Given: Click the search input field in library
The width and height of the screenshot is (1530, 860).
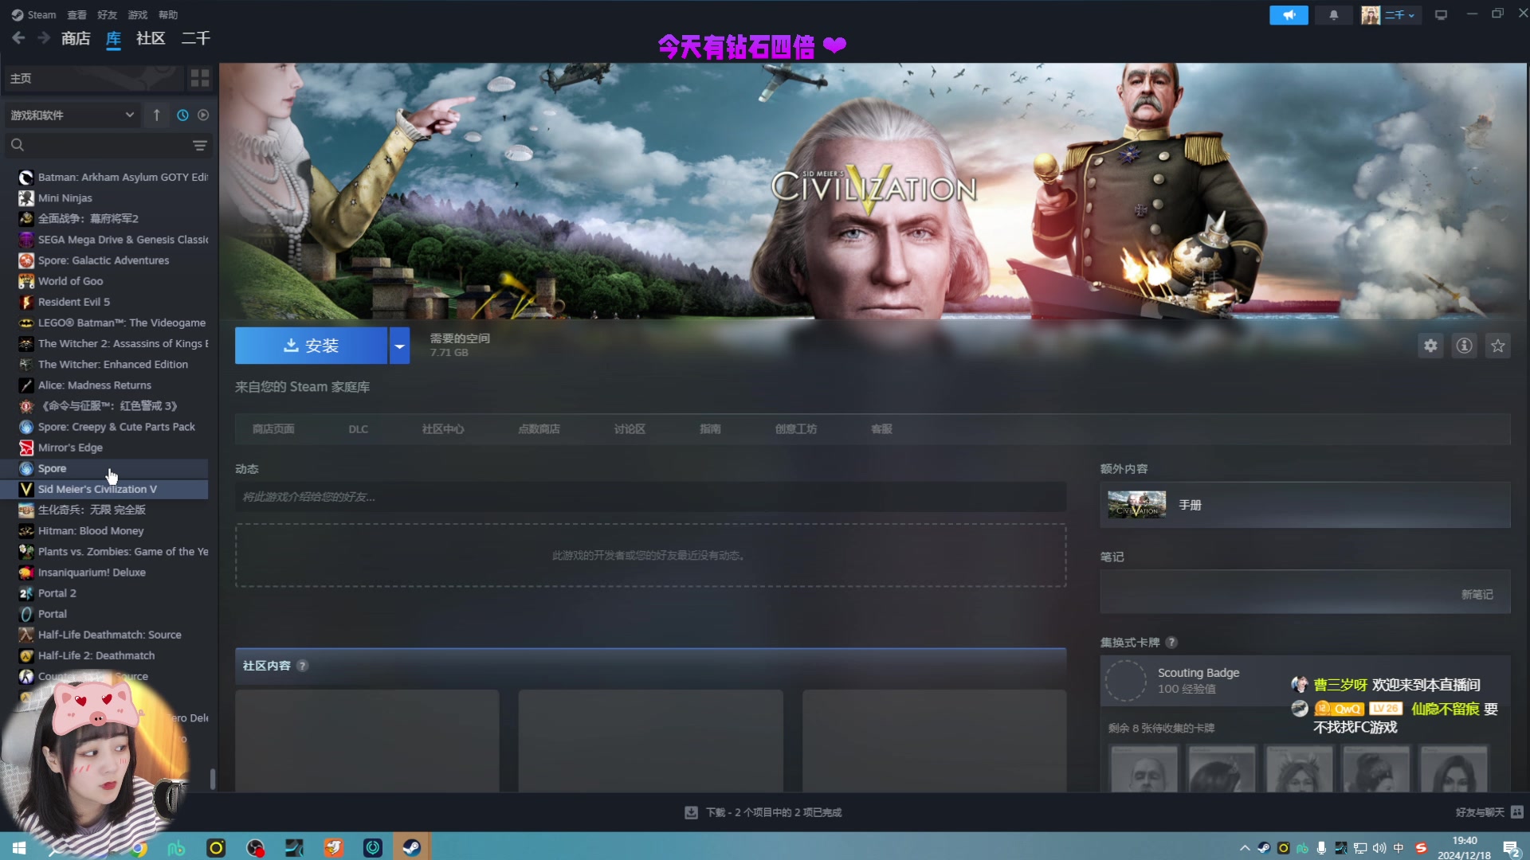Looking at the screenshot, I should (105, 145).
